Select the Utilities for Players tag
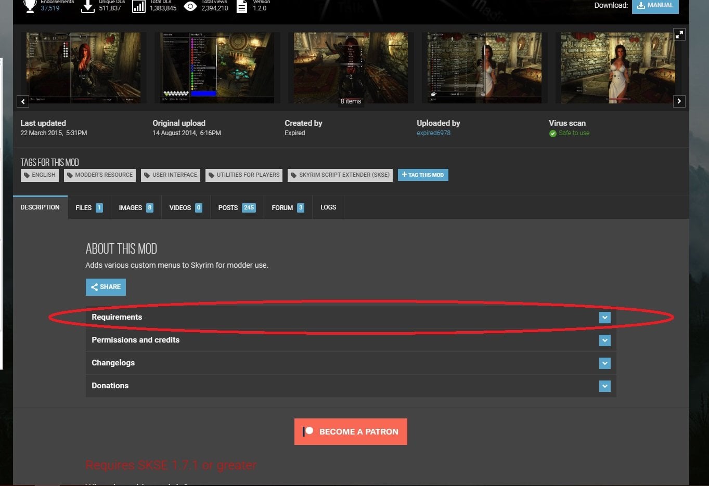The image size is (709, 486). click(x=244, y=175)
